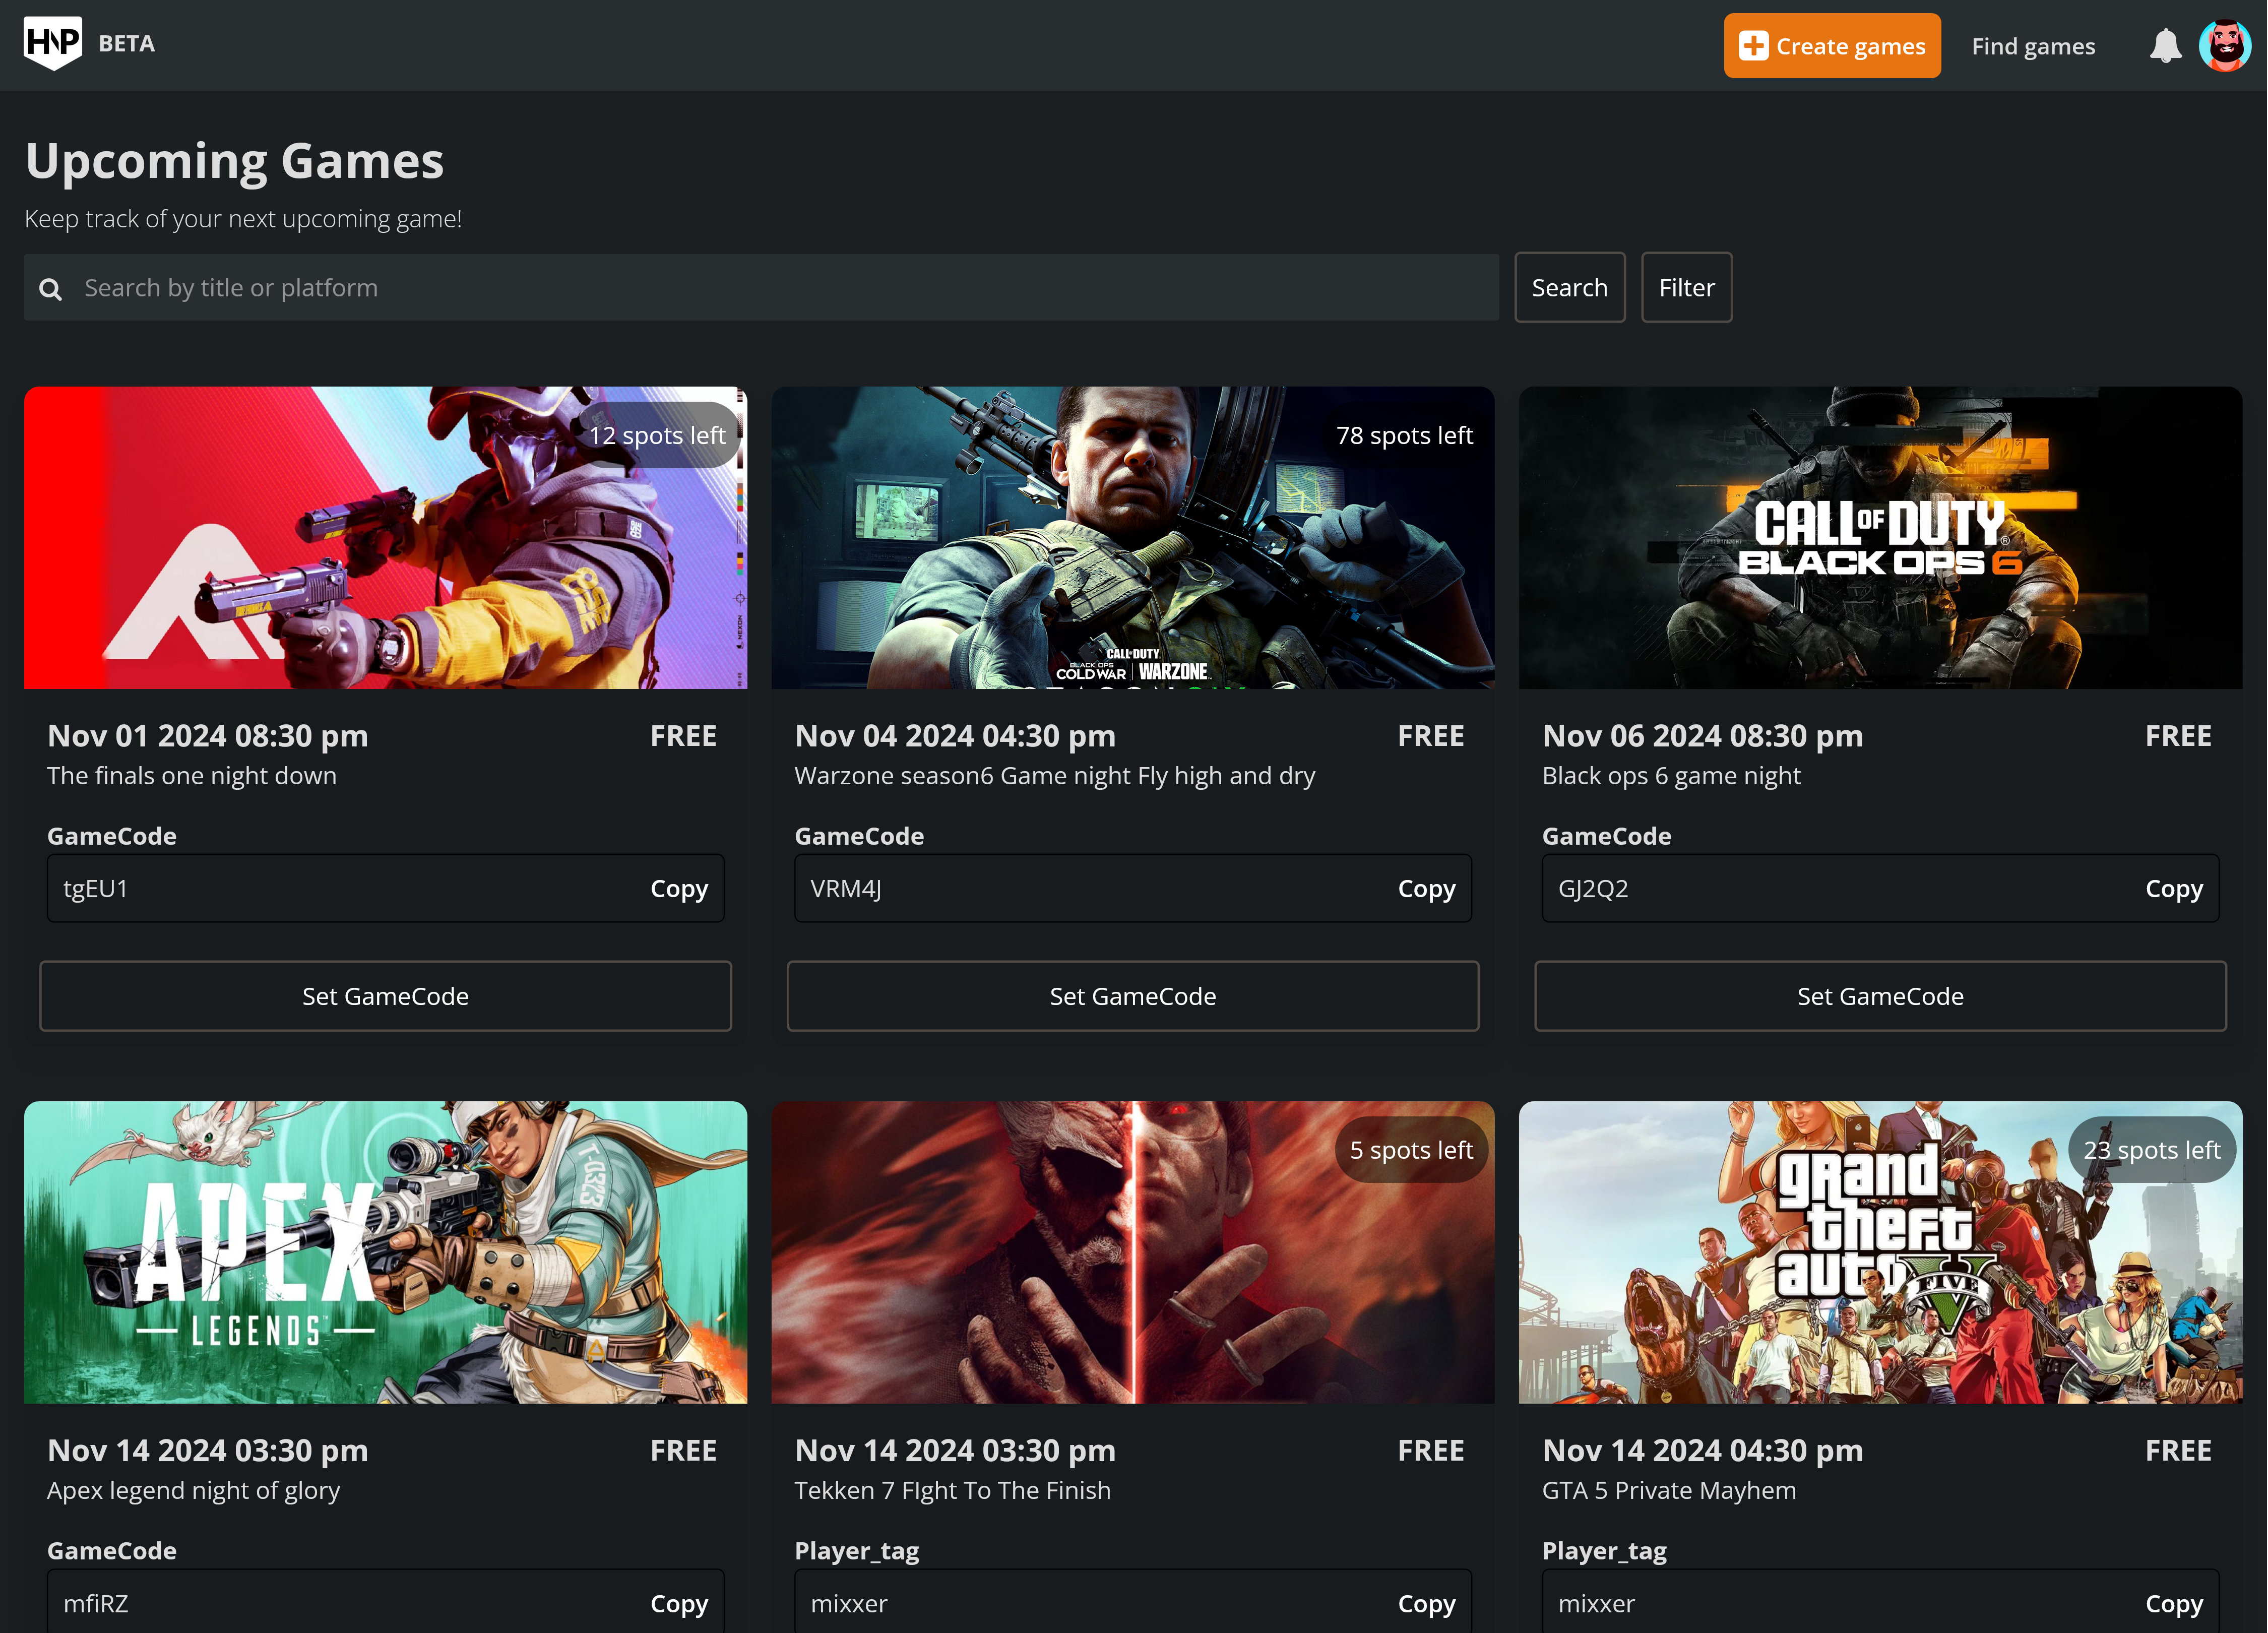Select 'Warzone season6 Game night Fly high and dry'
This screenshot has height=1633, width=2268.
[x=1054, y=776]
